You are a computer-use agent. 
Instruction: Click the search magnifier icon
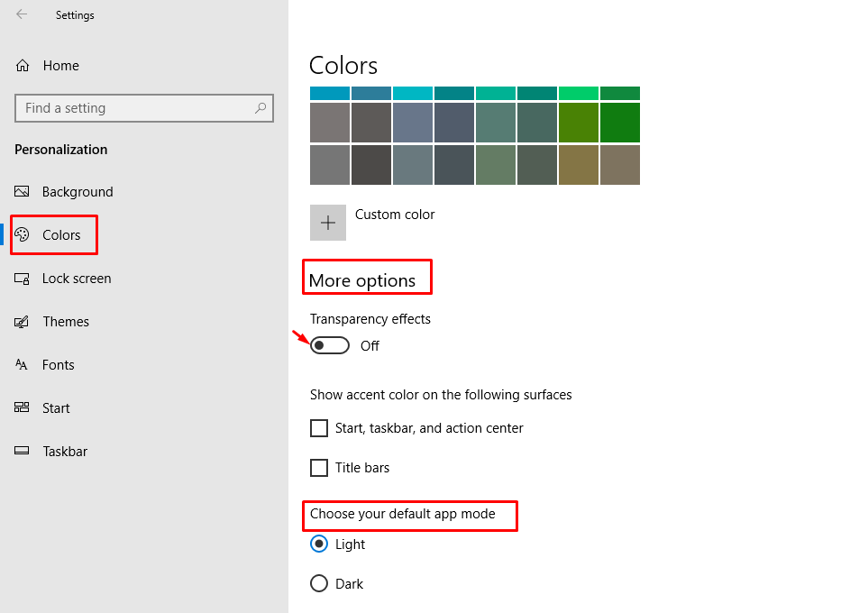pos(260,108)
